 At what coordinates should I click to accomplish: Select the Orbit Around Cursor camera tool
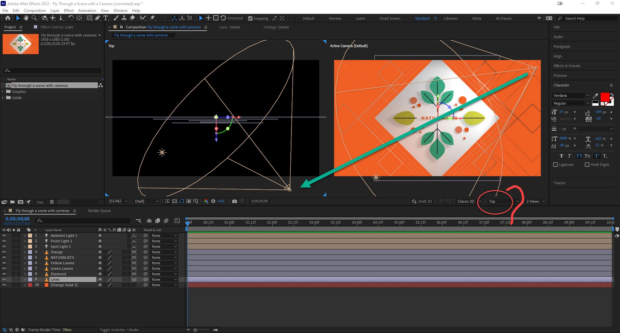[45, 18]
